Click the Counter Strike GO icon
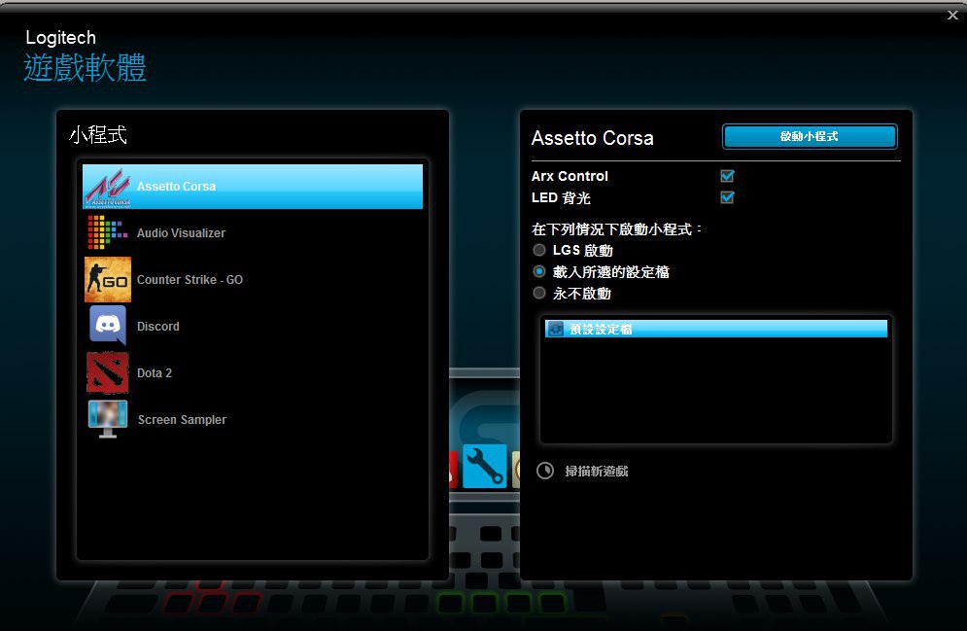Viewport: 967px width, 631px height. [x=107, y=279]
